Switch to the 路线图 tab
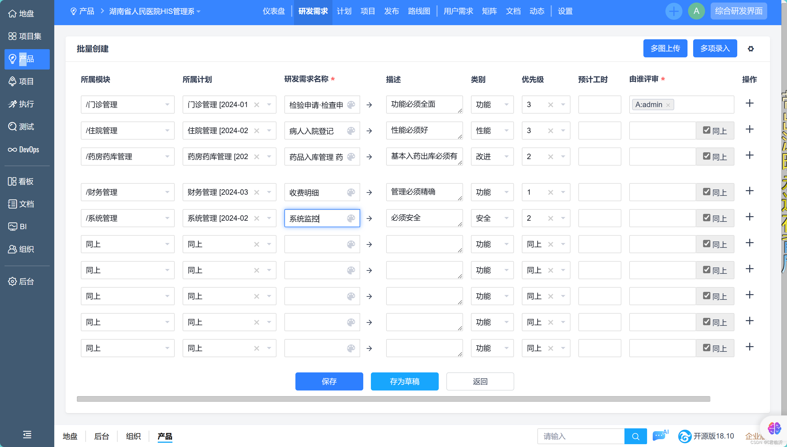The height and width of the screenshot is (447, 787). [x=419, y=11]
